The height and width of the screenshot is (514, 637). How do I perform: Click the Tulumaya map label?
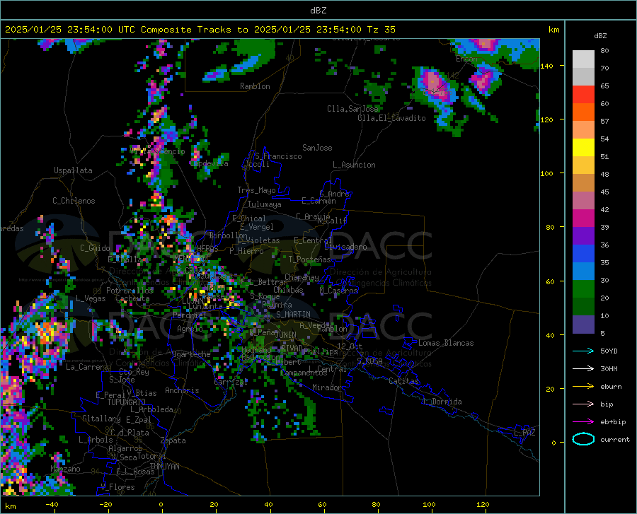[x=265, y=204]
